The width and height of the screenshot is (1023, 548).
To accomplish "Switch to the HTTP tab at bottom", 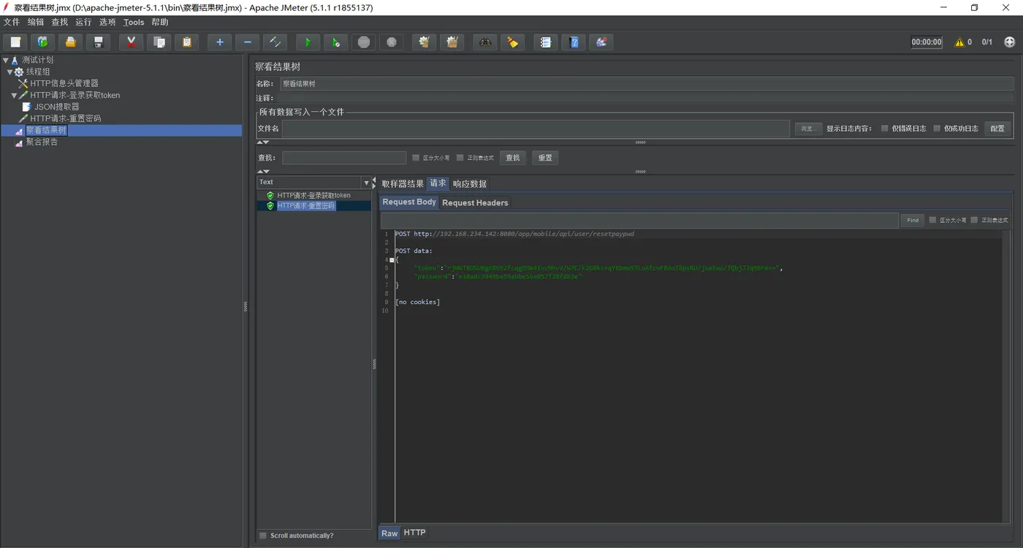I will [414, 533].
